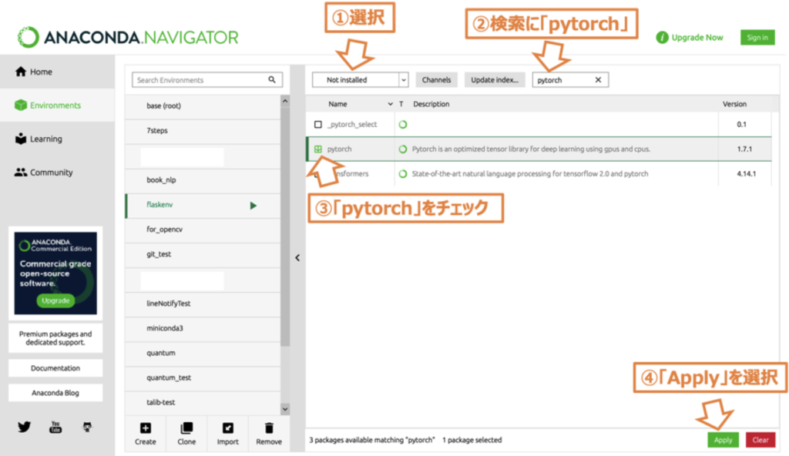Click the Version column header
Image resolution: width=789 pixels, height=456 pixels.
pyautogui.click(x=734, y=104)
